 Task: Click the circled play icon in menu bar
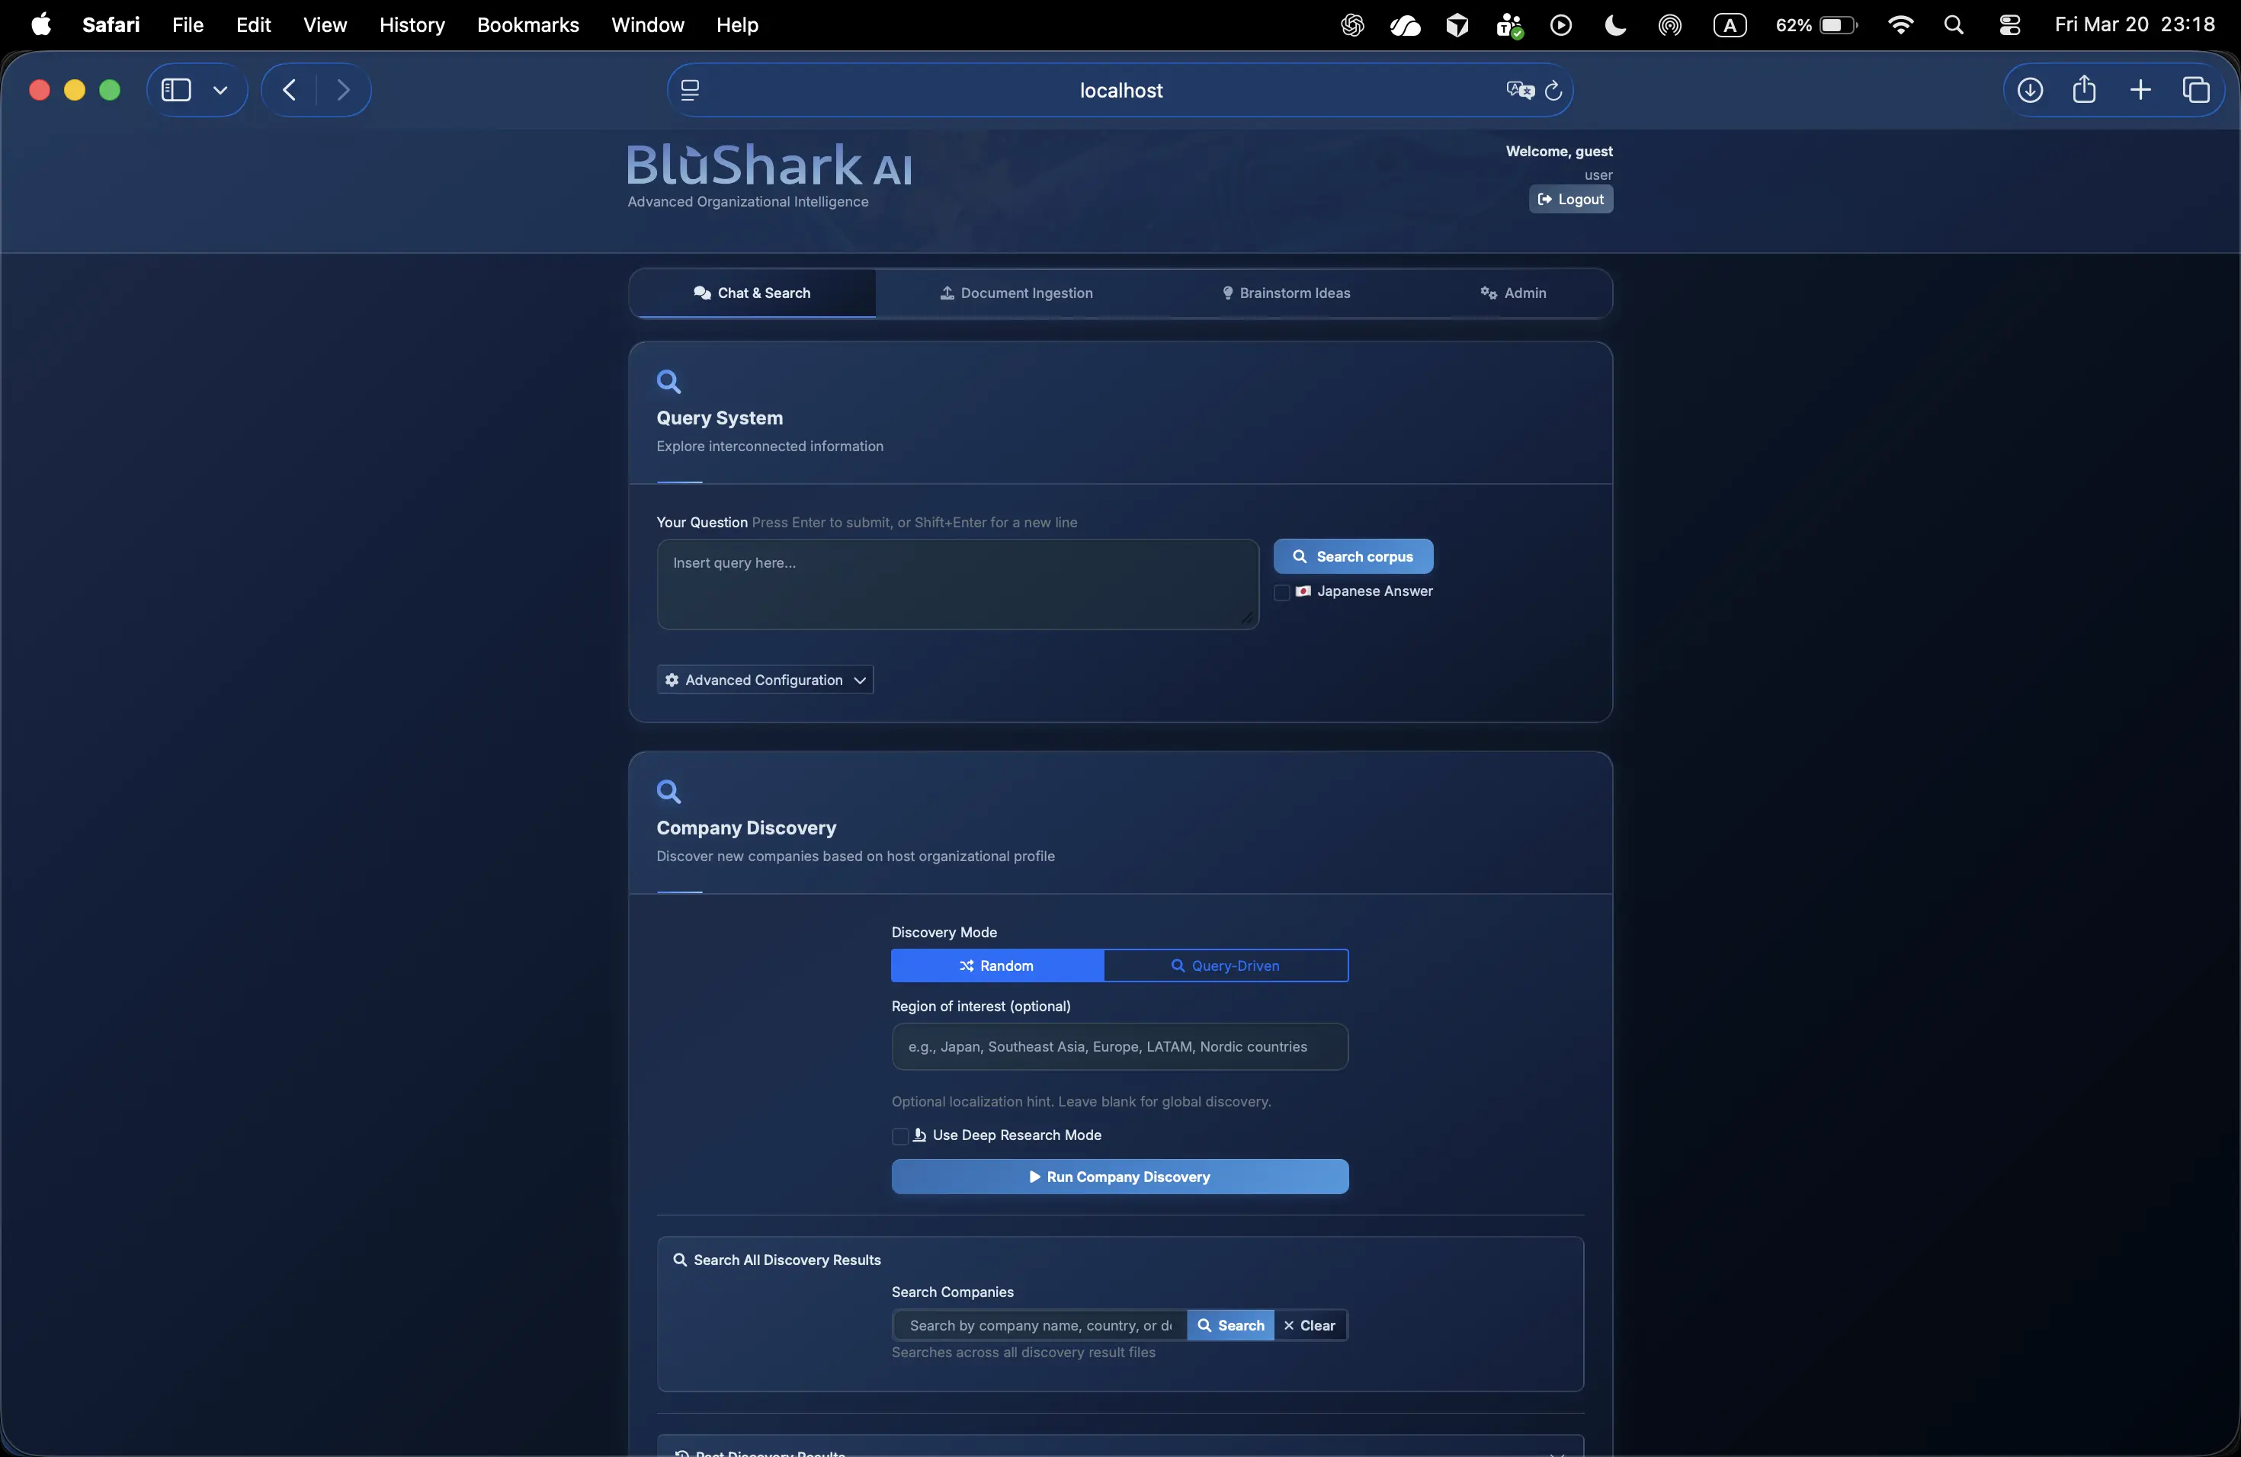(x=1561, y=25)
